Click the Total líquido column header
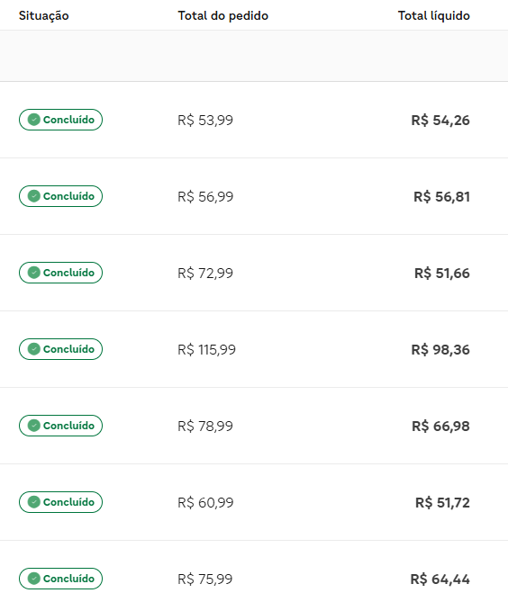508x611 pixels. pos(433,15)
